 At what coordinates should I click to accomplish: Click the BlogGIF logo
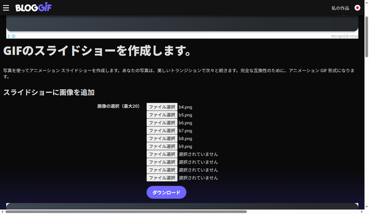(33, 7)
